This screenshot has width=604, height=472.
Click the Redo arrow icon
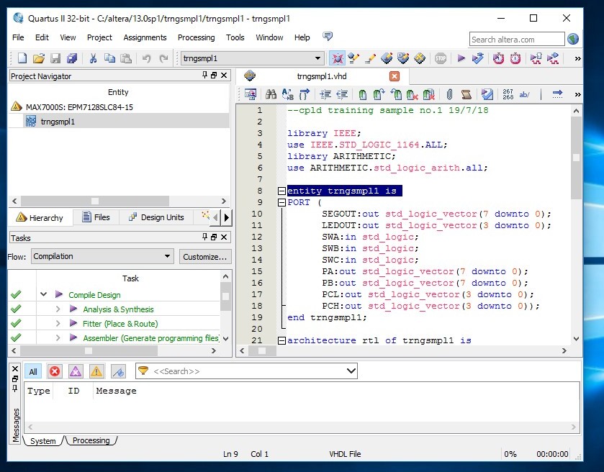163,58
